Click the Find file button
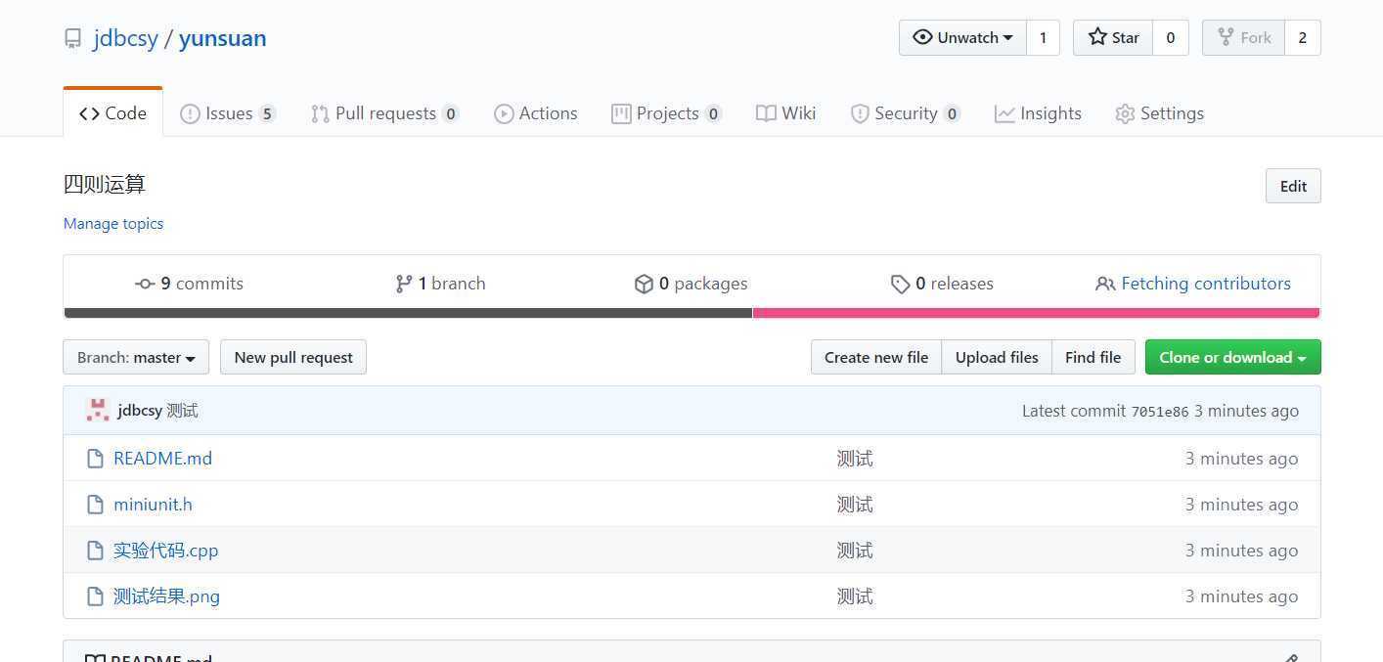 click(1093, 357)
